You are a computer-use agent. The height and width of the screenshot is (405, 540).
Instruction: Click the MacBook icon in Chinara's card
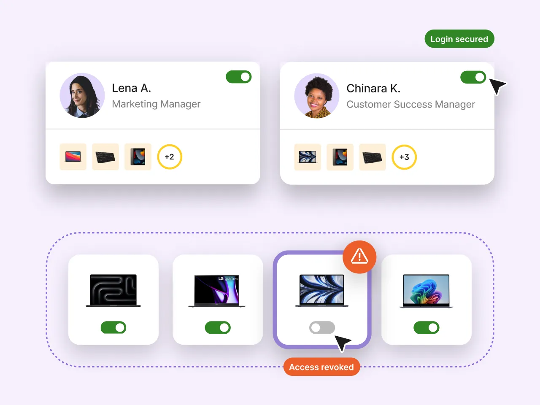(308, 157)
